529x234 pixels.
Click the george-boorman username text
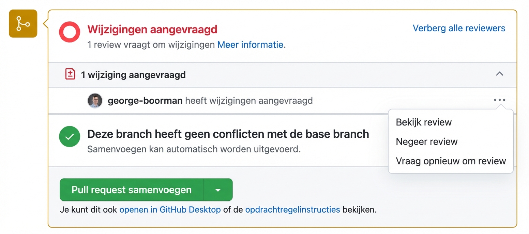point(145,100)
